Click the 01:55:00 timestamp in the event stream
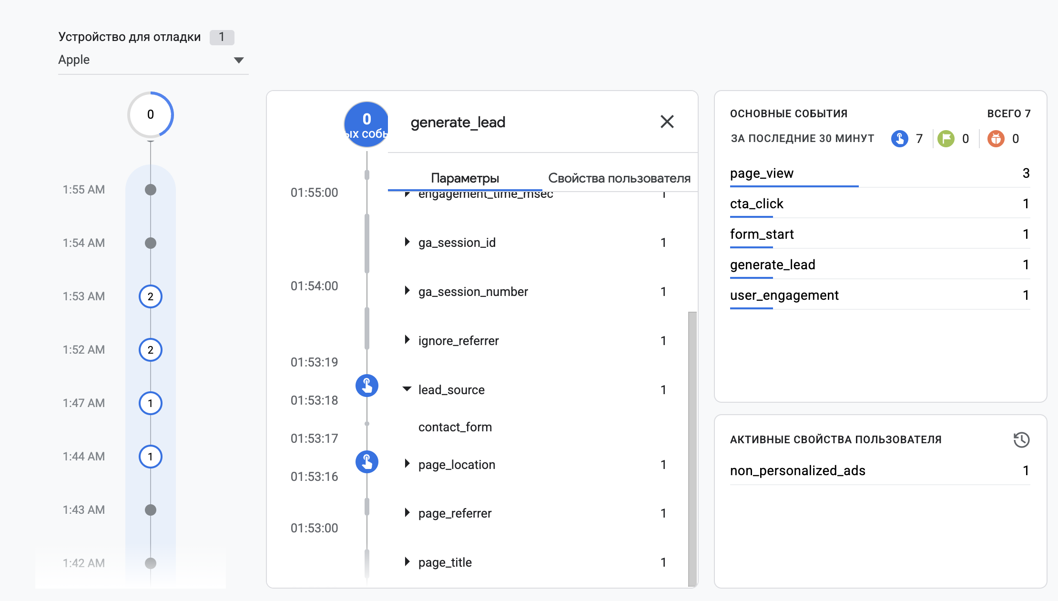This screenshot has height=601, width=1058. (314, 193)
